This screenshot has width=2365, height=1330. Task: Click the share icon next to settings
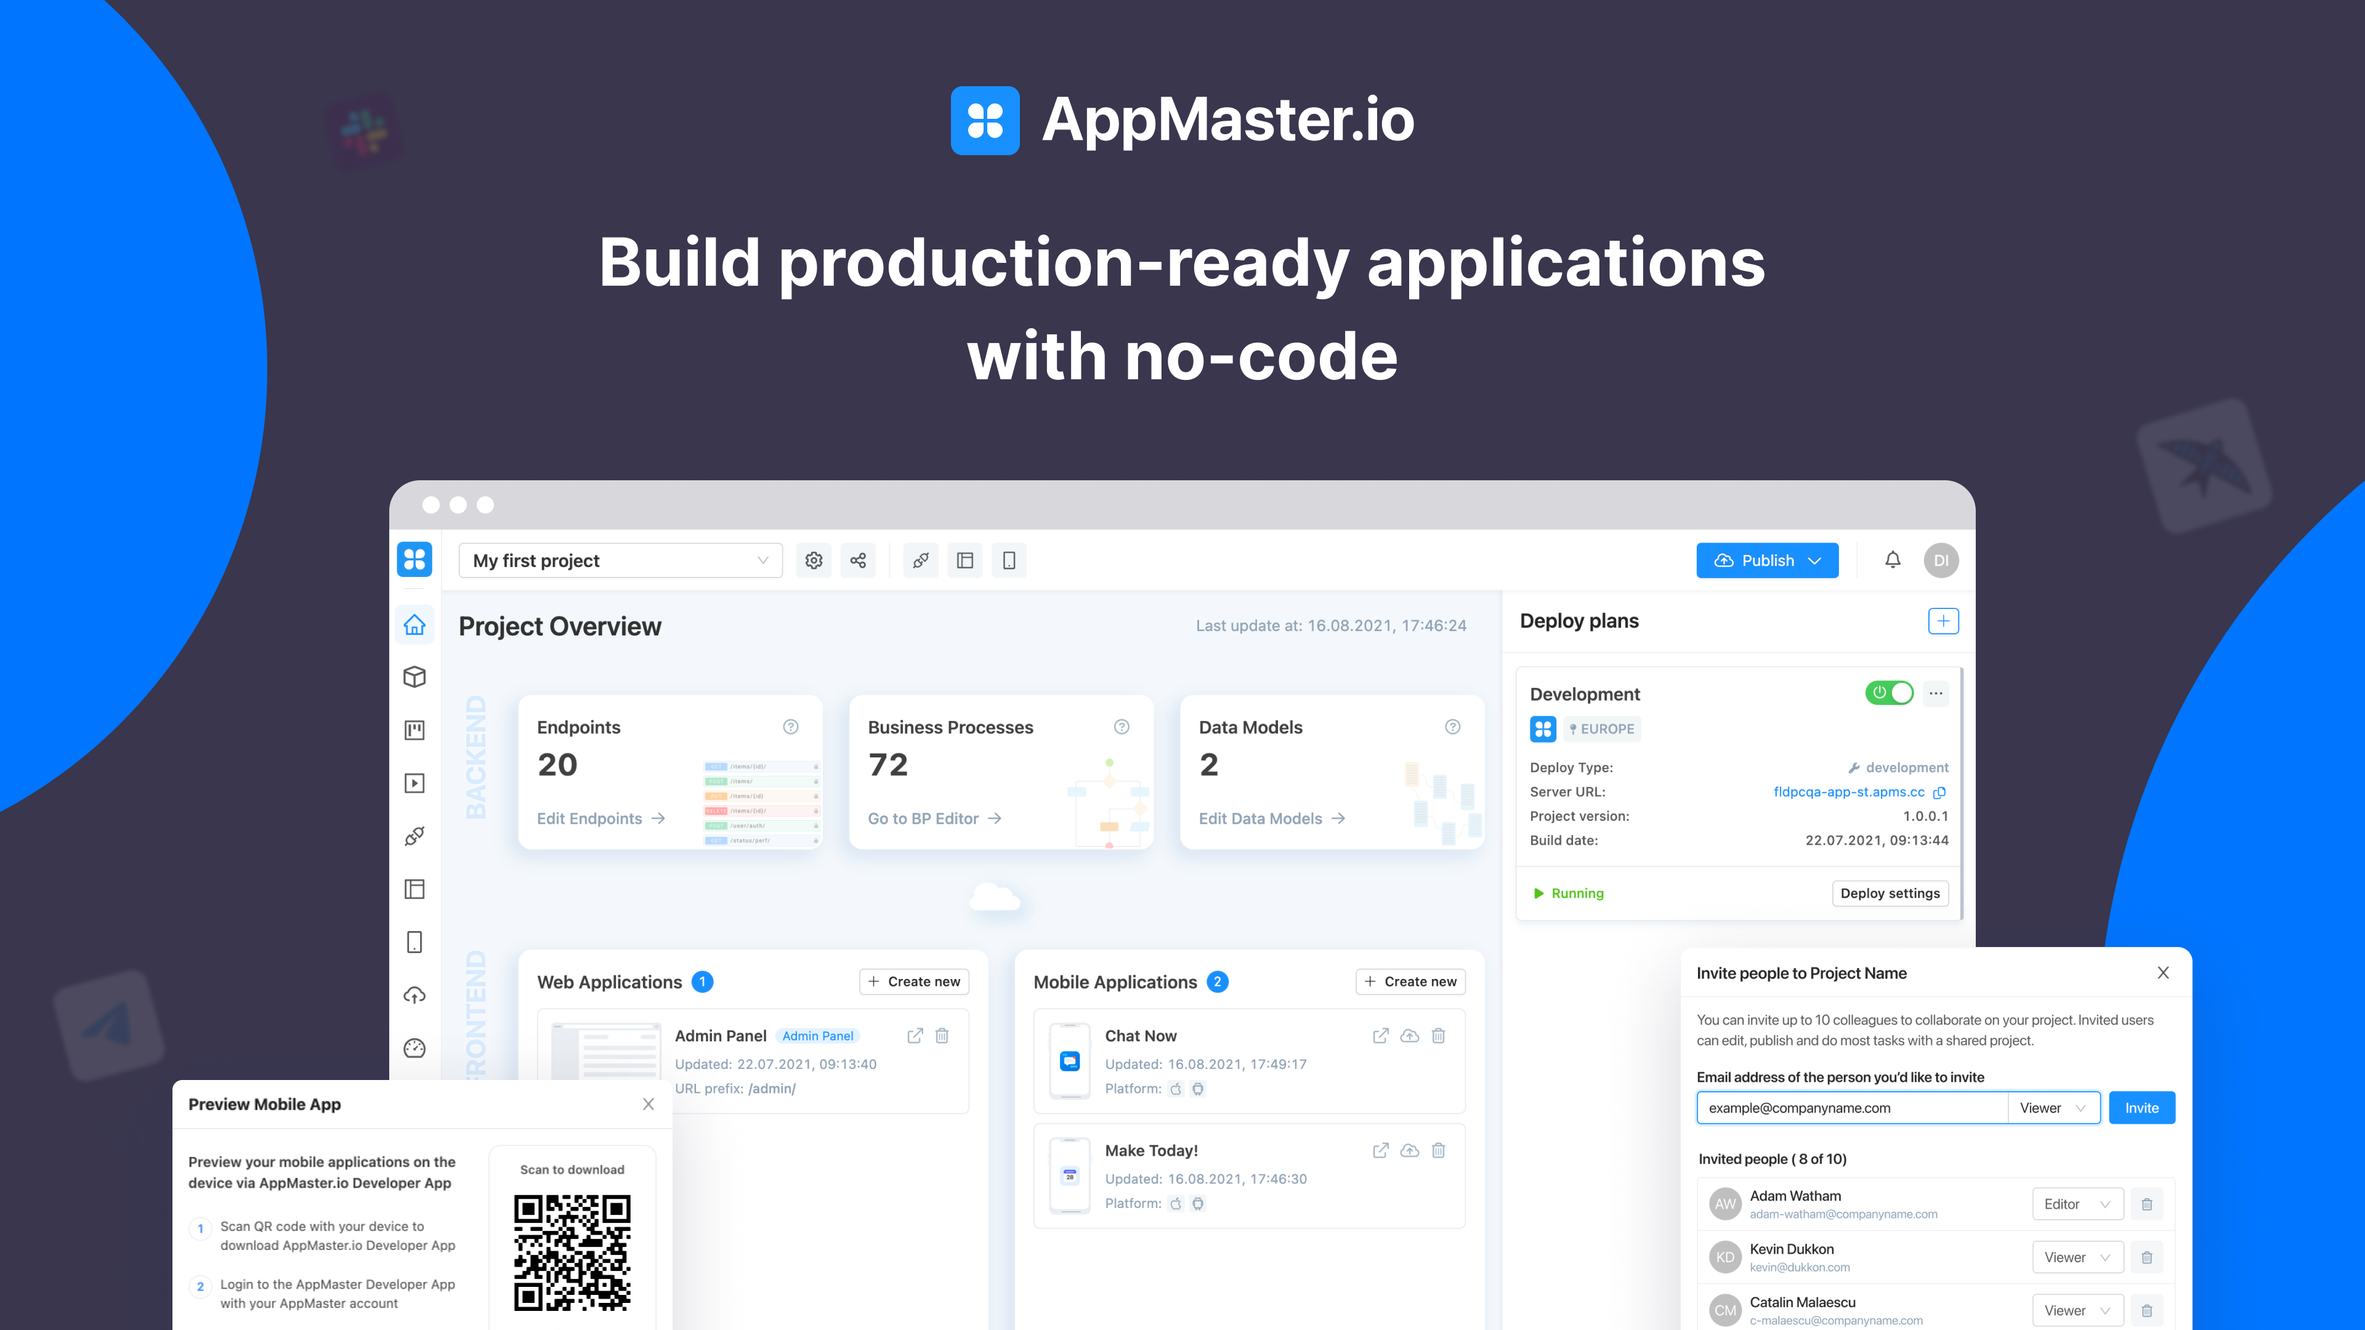point(857,560)
